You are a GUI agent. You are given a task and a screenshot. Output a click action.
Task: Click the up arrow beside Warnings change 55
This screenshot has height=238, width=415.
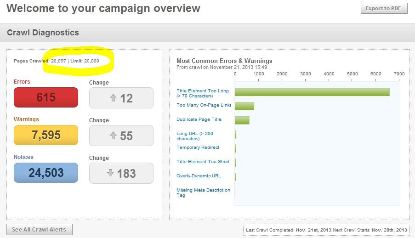113,136
